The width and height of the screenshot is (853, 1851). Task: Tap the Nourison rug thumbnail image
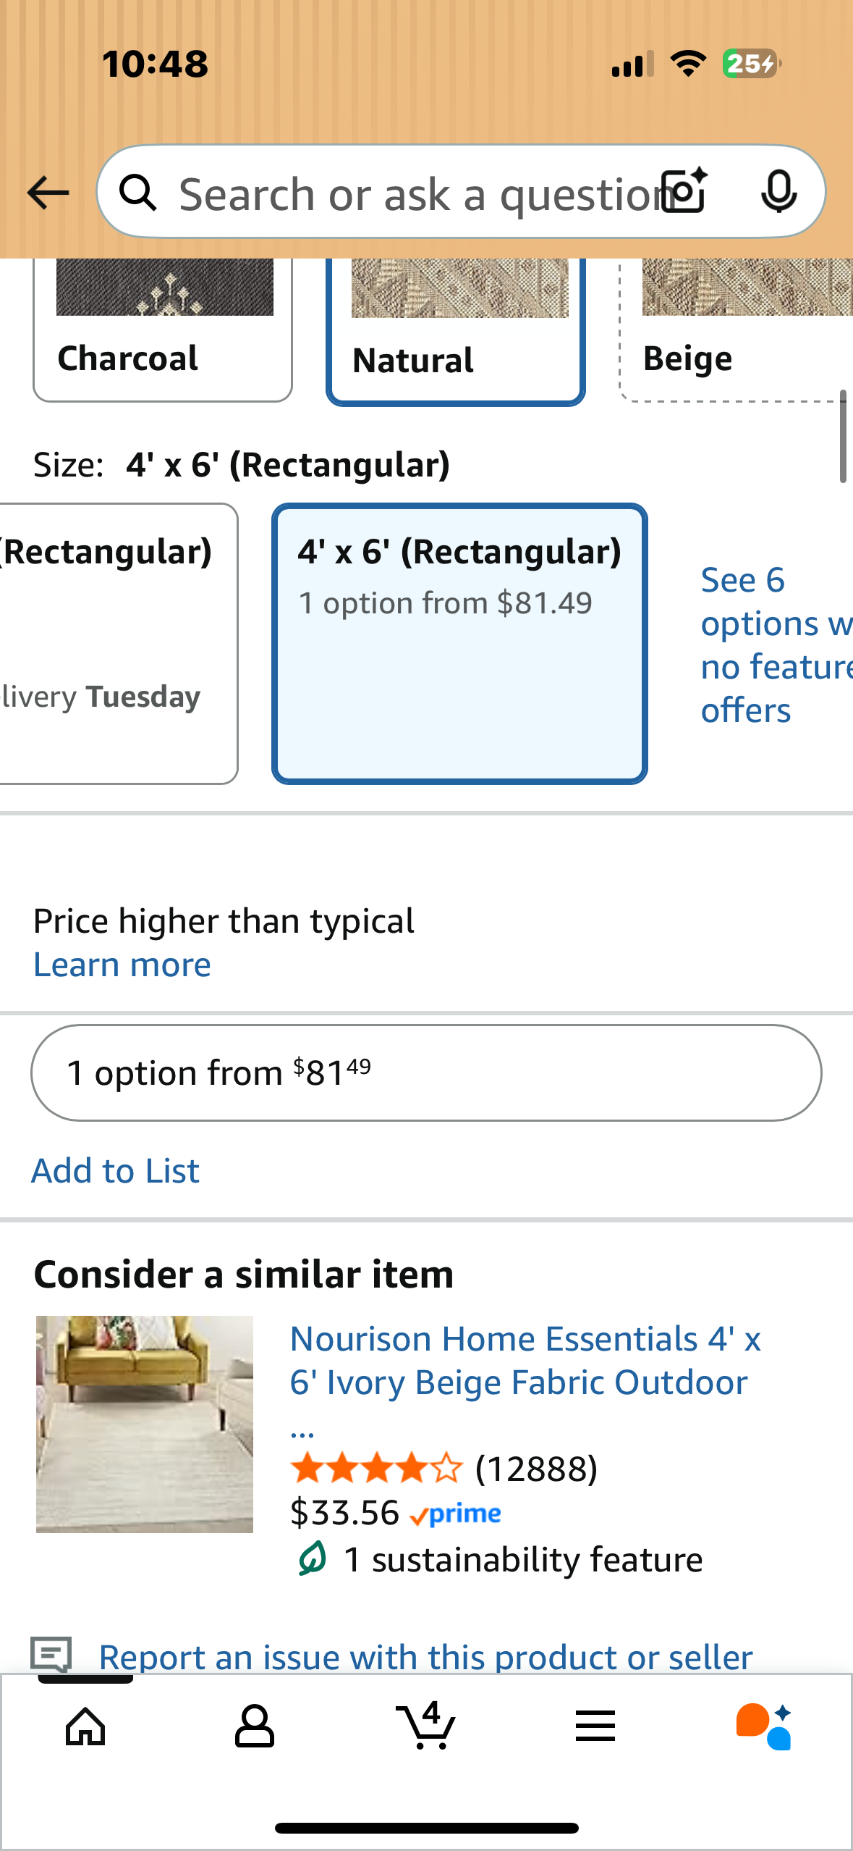point(145,1424)
